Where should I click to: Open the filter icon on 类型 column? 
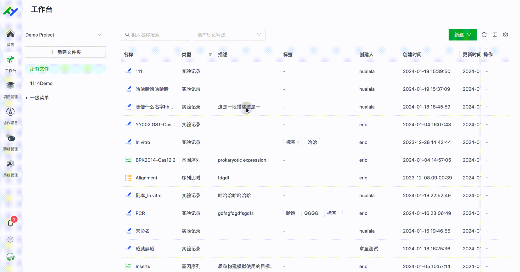tap(210, 54)
